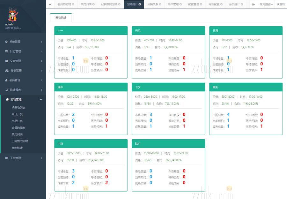Select the 宠物统计 content panel tab
287x199 pixels.
pos(61,18)
